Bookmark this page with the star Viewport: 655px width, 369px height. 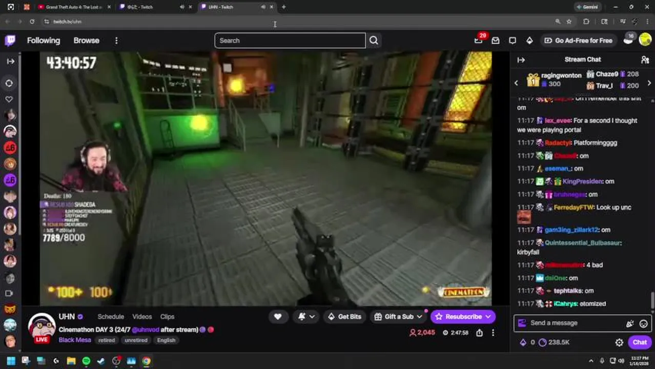point(569,22)
